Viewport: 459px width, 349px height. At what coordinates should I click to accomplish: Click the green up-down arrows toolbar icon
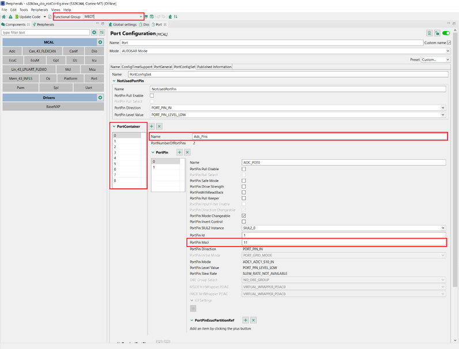176,17
